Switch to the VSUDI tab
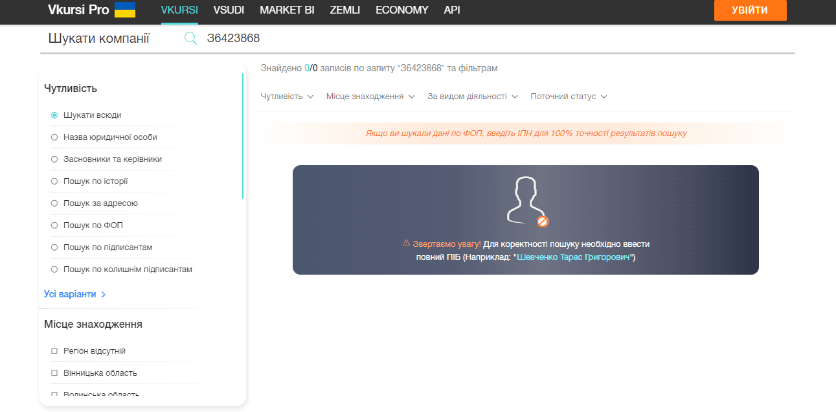 pos(229,10)
